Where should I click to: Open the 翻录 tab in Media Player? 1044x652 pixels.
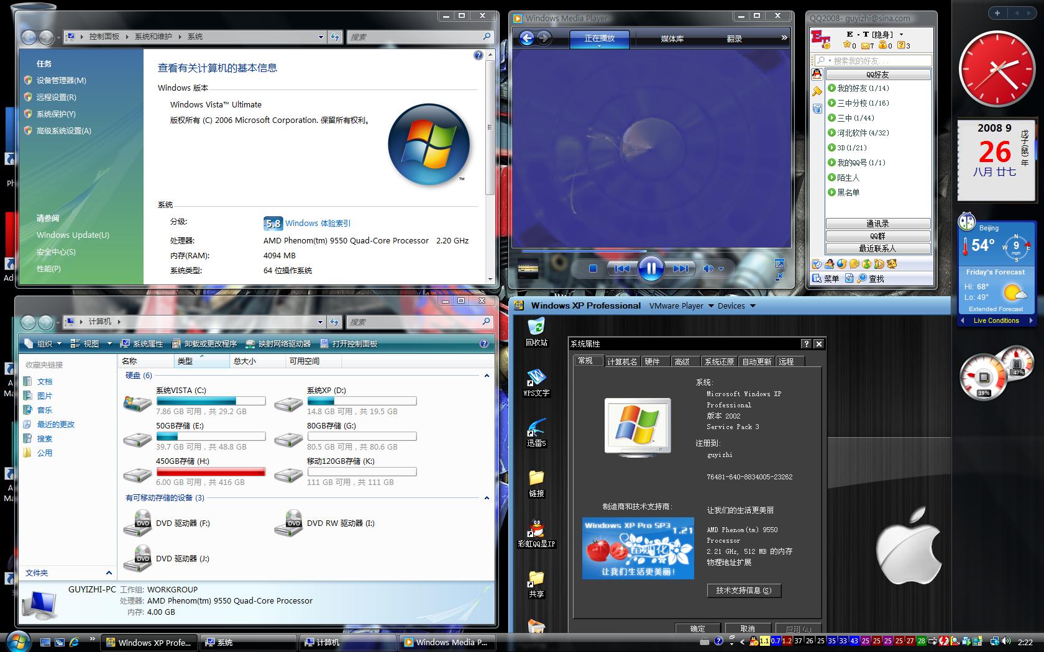[x=735, y=38]
